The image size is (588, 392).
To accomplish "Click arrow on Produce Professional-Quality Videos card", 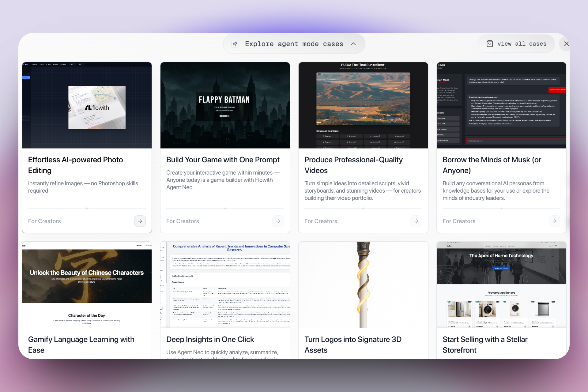I will tap(416, 221).
